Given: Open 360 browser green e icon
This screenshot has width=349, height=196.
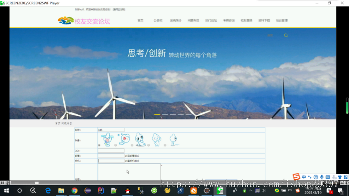Looking at the screenshot, I should coord(154,191).
